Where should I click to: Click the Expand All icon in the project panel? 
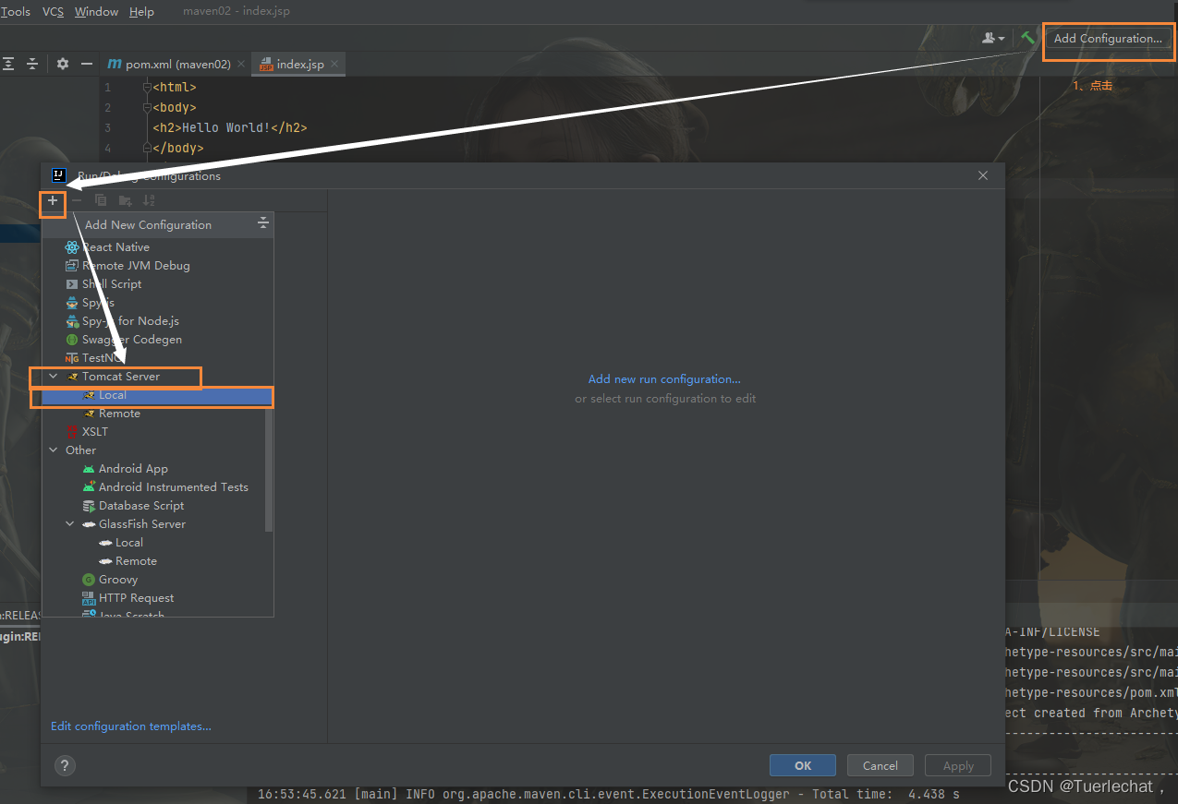coord(8,64)
